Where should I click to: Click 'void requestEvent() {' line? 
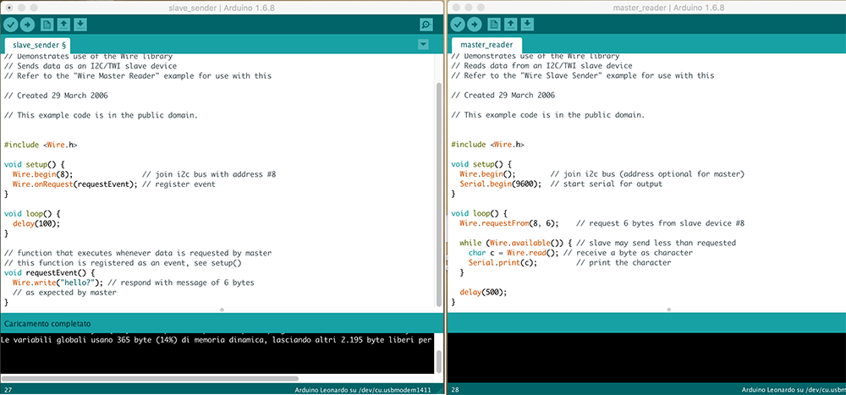tap(50, 272)
